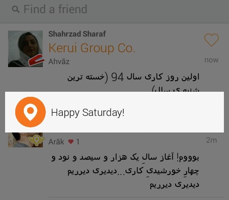The width and height of the screenshot is (229, 200).
Task: Open the Arāk check-in Persian message
Action: point(125,171)
